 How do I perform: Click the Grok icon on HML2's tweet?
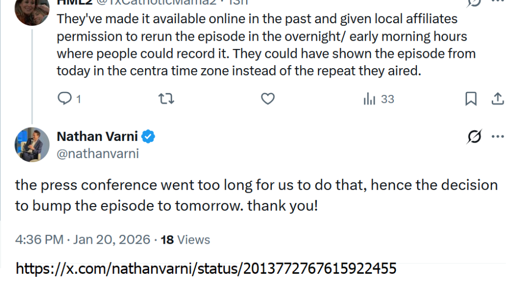coord(474,2)
